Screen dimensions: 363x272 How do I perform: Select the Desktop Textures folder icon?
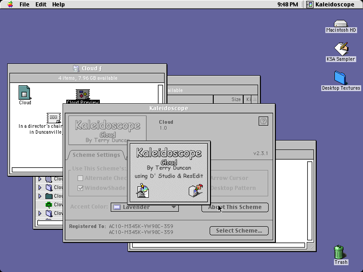point(340,78)
